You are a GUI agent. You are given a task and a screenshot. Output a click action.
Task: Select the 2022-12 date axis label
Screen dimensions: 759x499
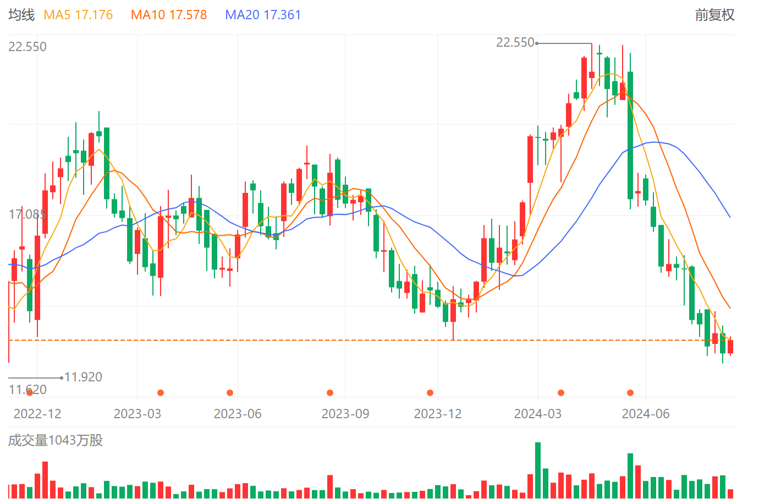click(37, 414)
